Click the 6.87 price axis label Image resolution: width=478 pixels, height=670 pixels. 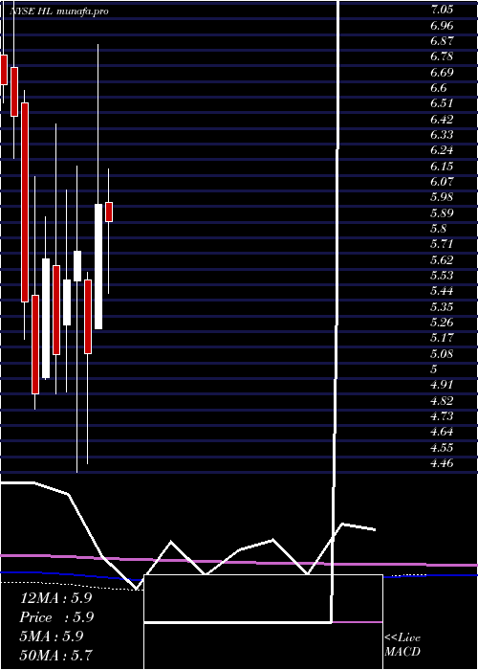[x=442, y=41]
